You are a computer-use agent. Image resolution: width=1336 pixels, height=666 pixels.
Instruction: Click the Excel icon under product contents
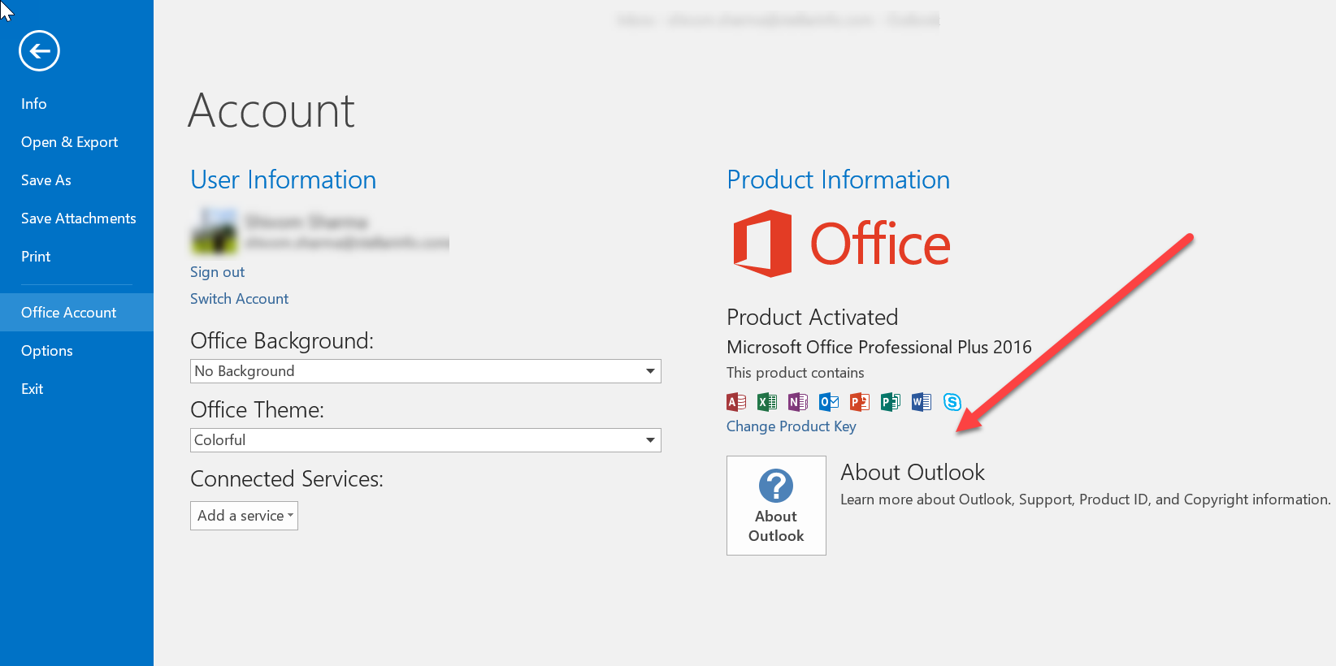[766, 401]
